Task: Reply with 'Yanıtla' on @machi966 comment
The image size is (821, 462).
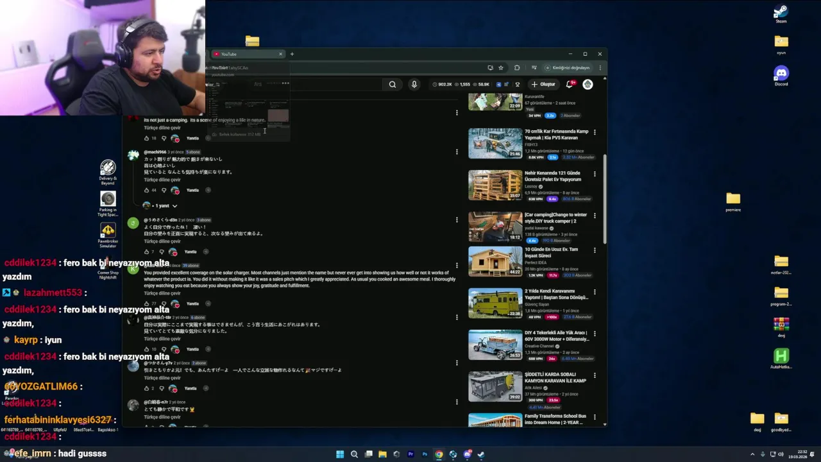Action: [192, 190]
